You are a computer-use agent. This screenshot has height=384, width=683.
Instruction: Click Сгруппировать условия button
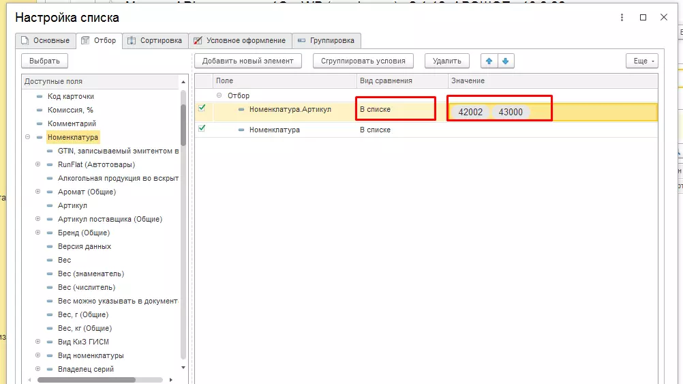coord(363,61)
